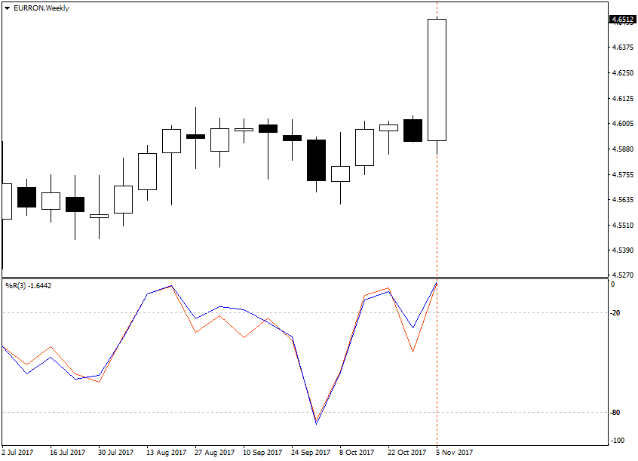Select the large white 5 Nov candlestick
Viewport: 638px width, 461px height.
coord(437,80)
